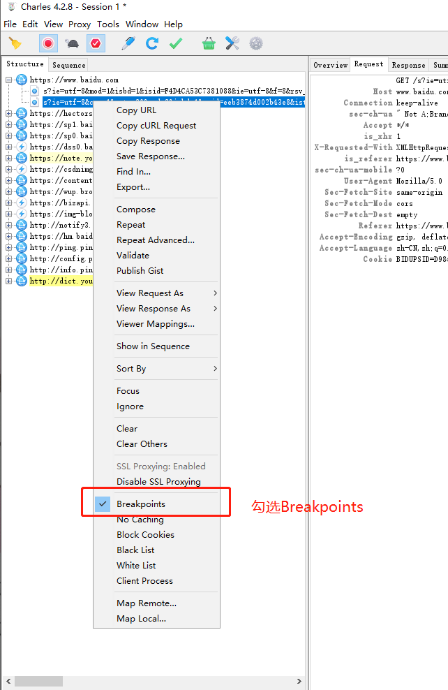The height and width of the screenshot is (690, 448).
Task: Click globe icon of http://config.p host
Action: pos(22,258)
